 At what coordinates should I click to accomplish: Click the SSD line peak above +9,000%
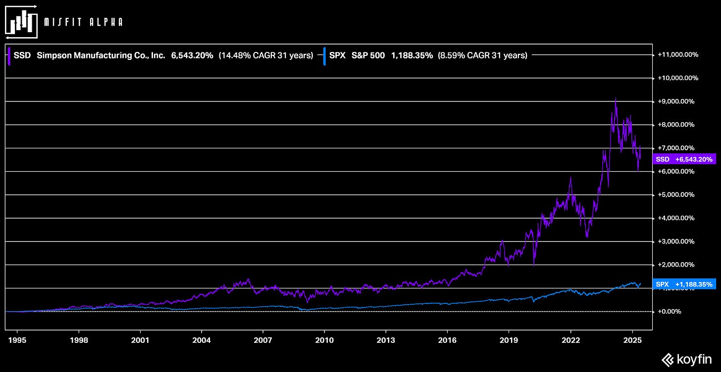(616, 98)
